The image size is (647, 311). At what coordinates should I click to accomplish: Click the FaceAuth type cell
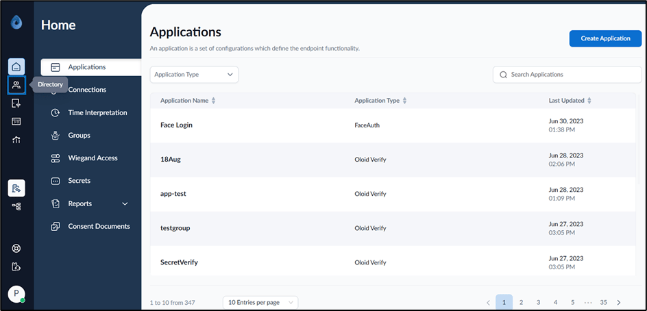367,125
